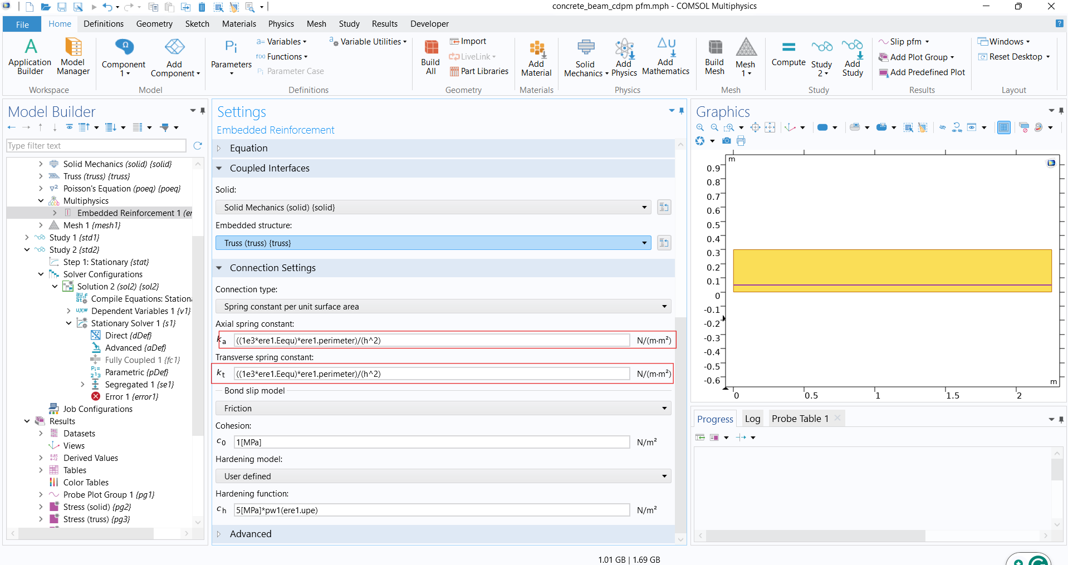Open the Log tab

(752, 419)
